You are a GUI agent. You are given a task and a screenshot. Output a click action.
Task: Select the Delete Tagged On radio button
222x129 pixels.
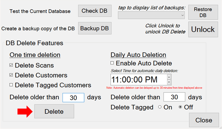(x=160, y=107)
